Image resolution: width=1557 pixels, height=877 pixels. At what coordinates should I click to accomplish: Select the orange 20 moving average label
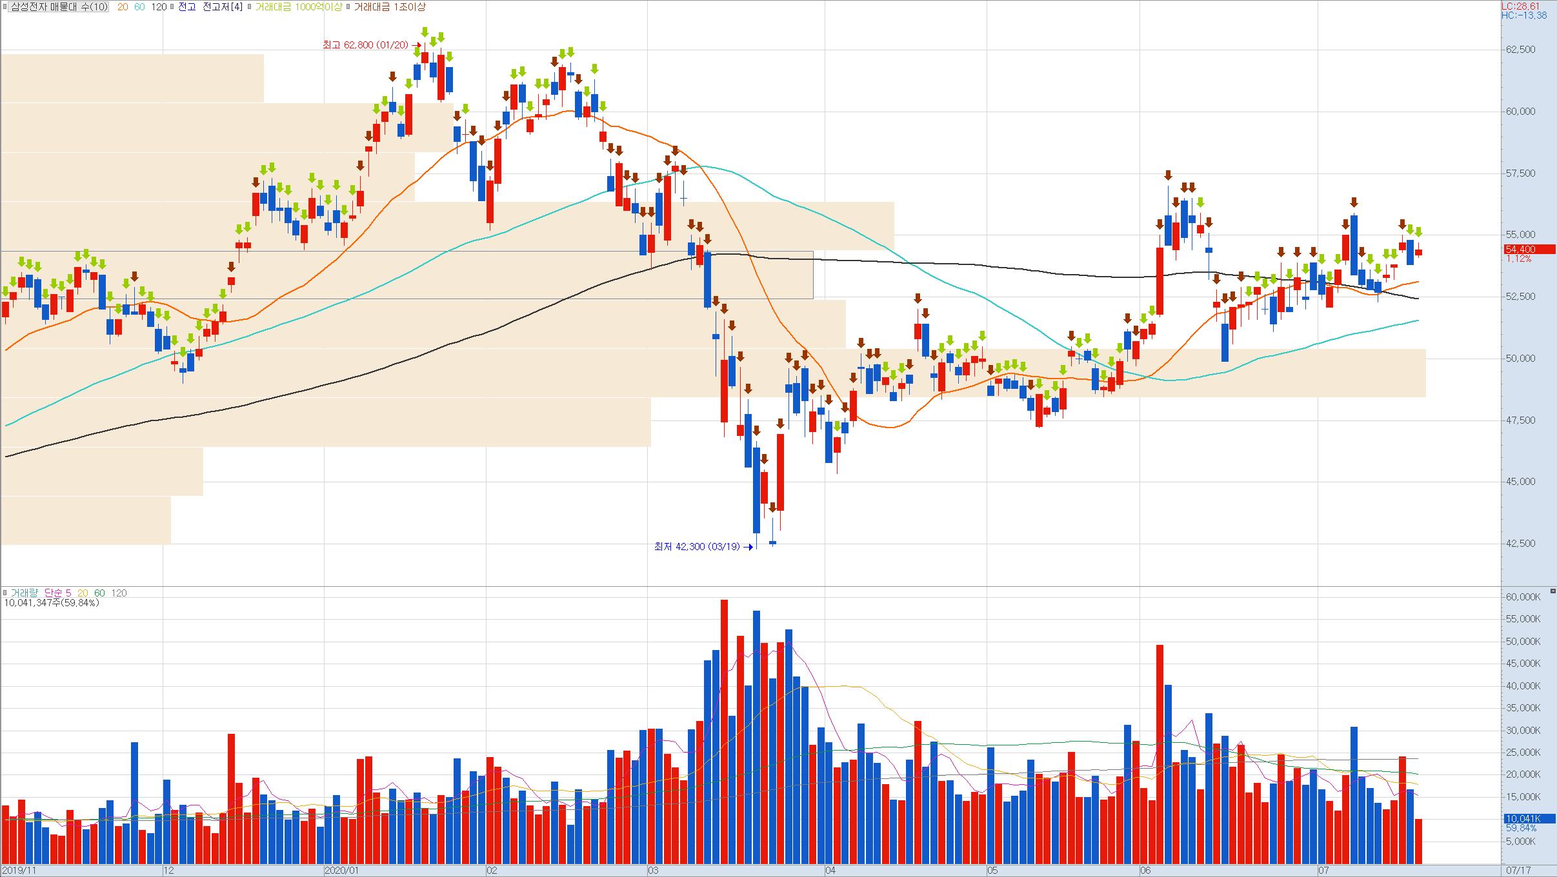tap(122, 7)
